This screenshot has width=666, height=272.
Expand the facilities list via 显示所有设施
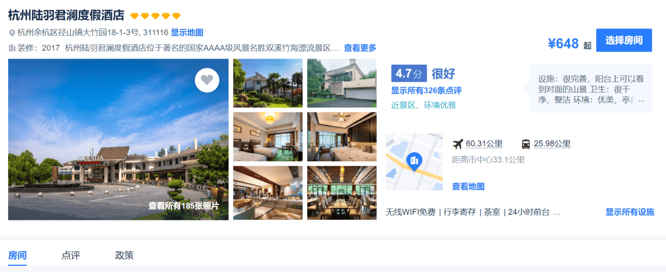tap(630, 212)
